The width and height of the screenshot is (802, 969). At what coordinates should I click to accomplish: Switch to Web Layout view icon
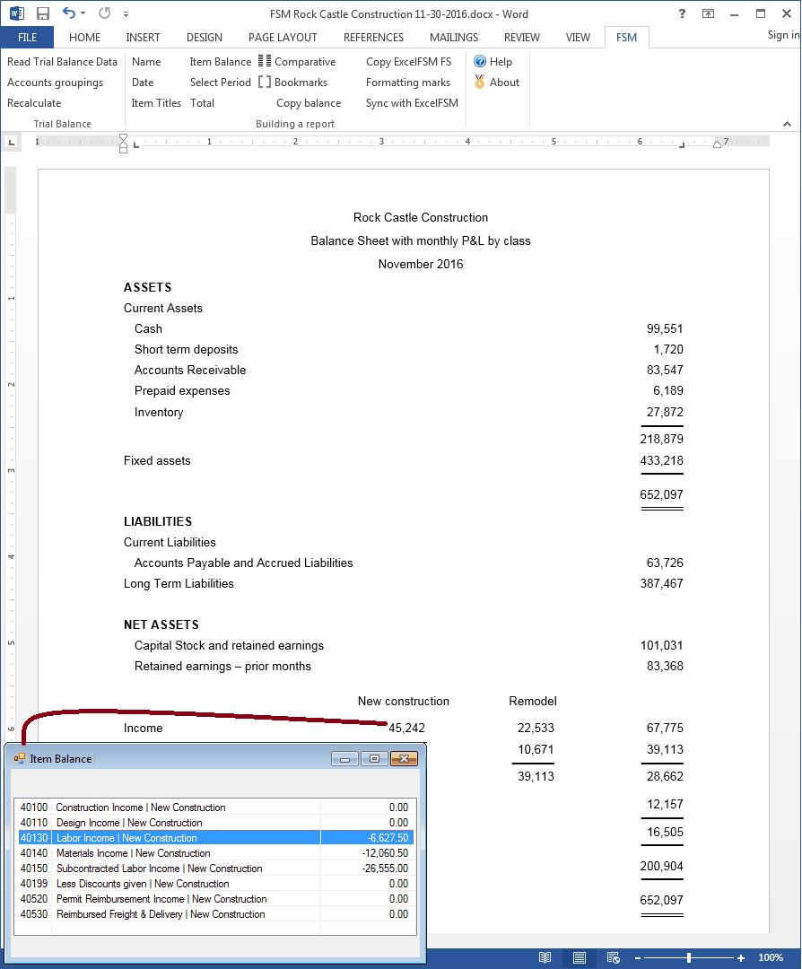[x=613, y=957]
